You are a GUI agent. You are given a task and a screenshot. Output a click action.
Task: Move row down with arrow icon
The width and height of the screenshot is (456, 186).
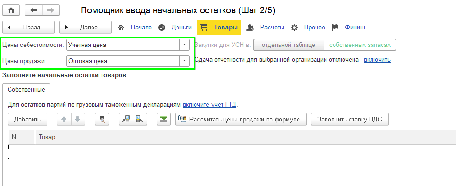[x=78, y=119]
